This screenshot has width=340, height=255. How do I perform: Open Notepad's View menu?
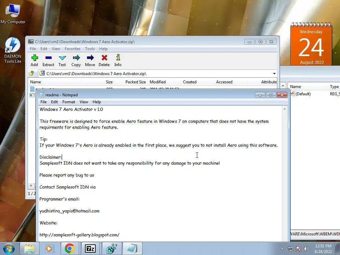point(84,102)
